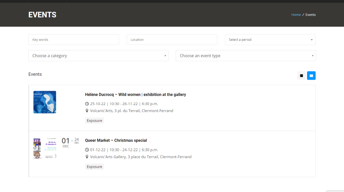Switch to list view layout
Image resolution: width=344 pixels, height=192 pixels.
point(311,76)
